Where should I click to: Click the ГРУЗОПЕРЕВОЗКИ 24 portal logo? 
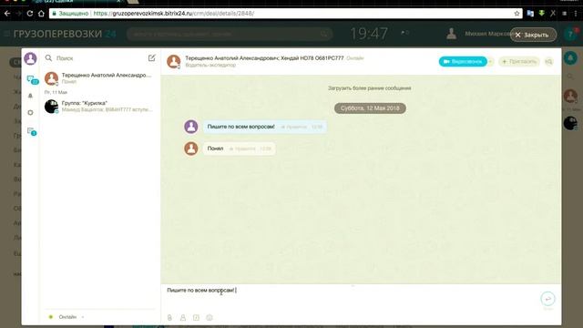pos(65,34)
